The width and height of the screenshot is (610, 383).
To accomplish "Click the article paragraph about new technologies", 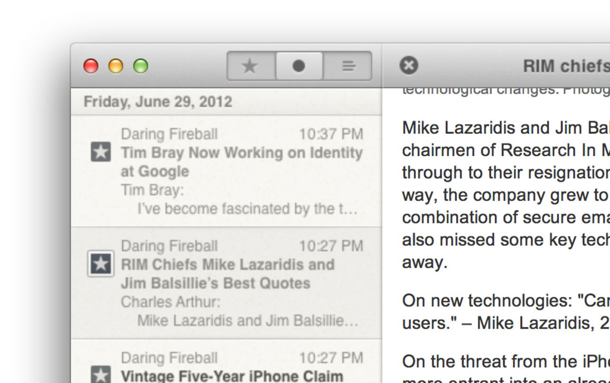I will (506, 312).
